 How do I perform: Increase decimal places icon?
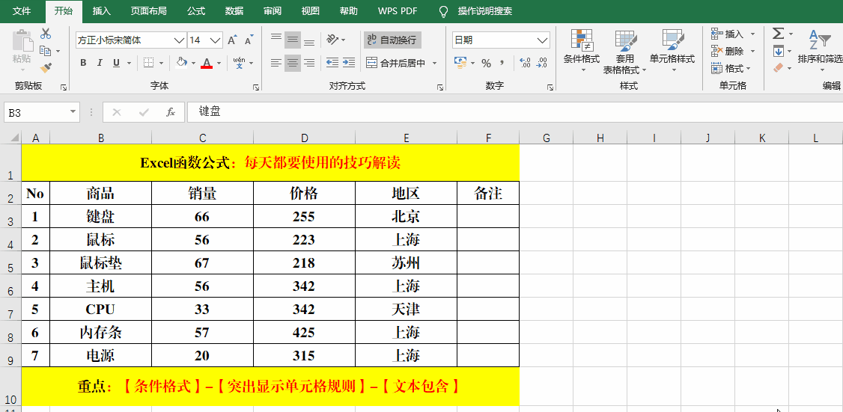pos(526,64)
